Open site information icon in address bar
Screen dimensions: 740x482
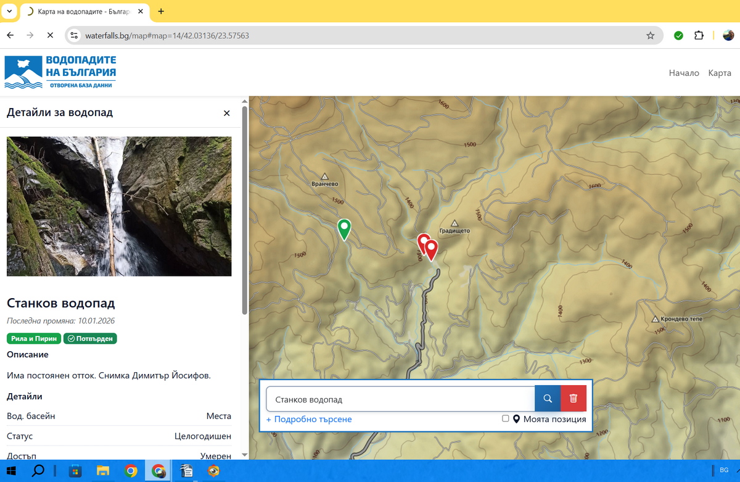coord(75,36)
